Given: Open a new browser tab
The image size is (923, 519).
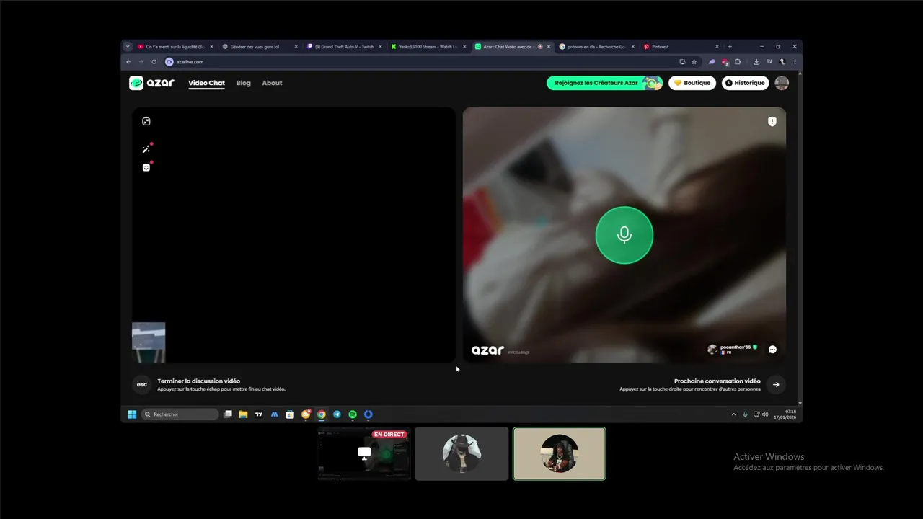Looking at the screenshot, I should pos(730,47).
